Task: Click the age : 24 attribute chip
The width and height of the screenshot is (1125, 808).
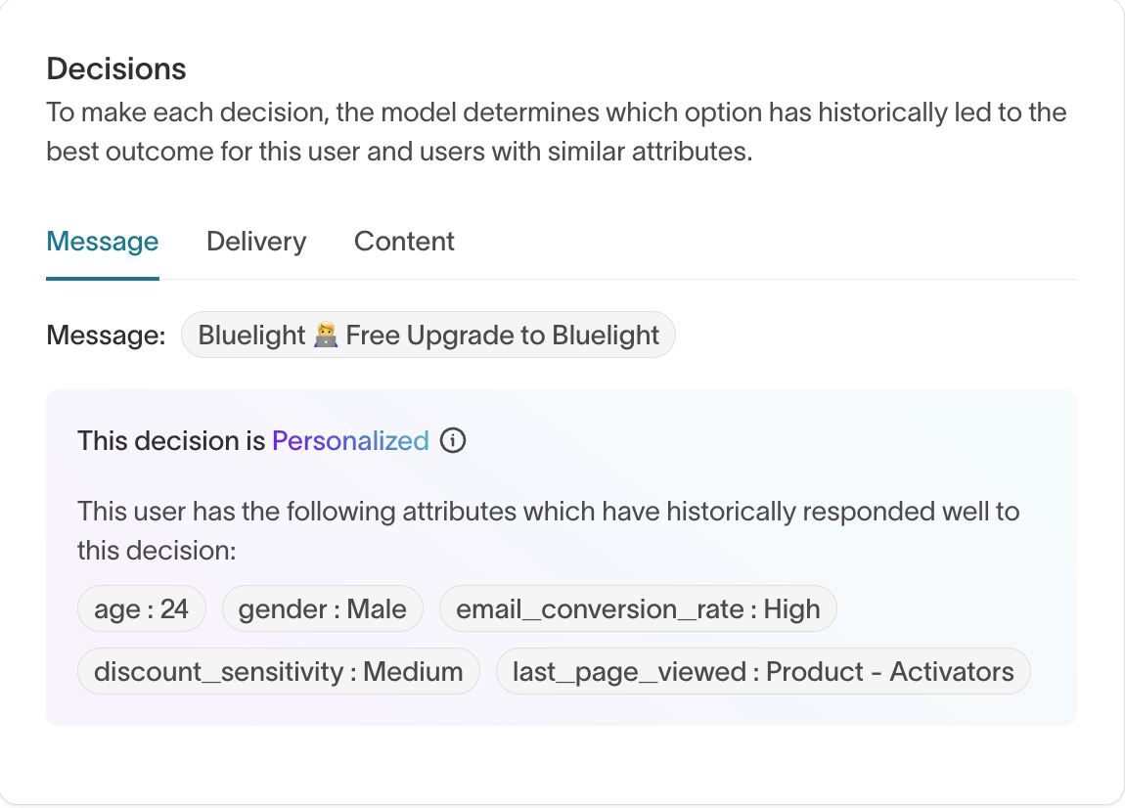Action: point(141,608)
